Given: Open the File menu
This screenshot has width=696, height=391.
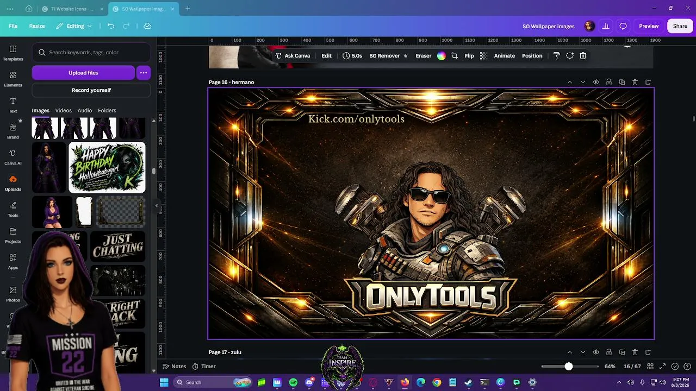Looking at the screenshot, I should tap(13, 26).
